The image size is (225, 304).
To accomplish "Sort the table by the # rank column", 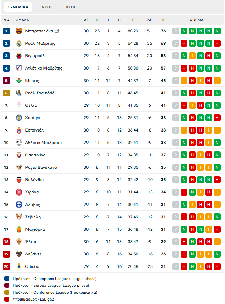I will coord(7,20).
